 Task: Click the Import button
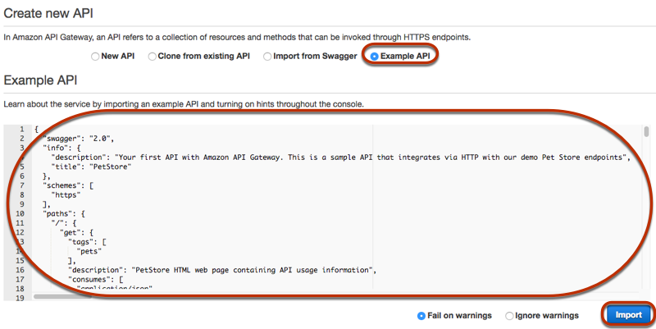[x=628, y=315]
